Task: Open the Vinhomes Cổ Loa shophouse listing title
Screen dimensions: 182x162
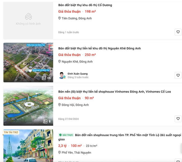Action: [x=114, y=92]
